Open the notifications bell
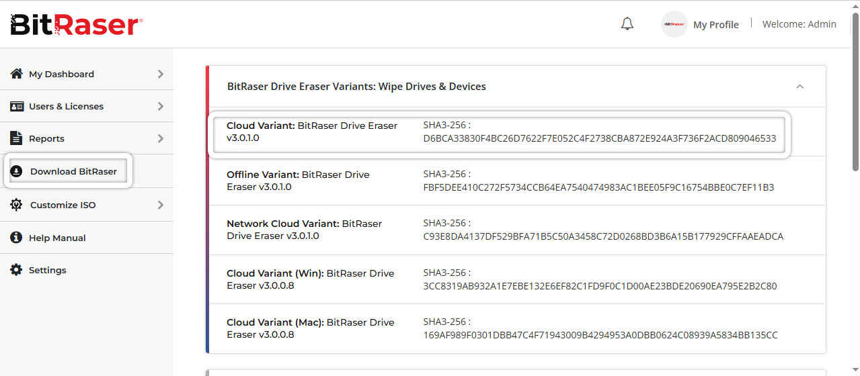The width and height of the screenshot is (860, 376). click(x=627, y=24)
